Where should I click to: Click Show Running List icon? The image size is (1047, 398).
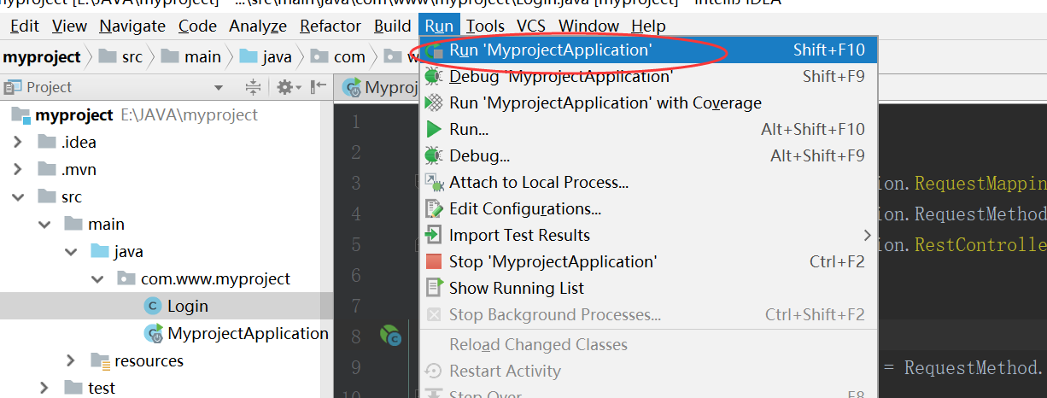pyautogui.click(x=434, y=289)
